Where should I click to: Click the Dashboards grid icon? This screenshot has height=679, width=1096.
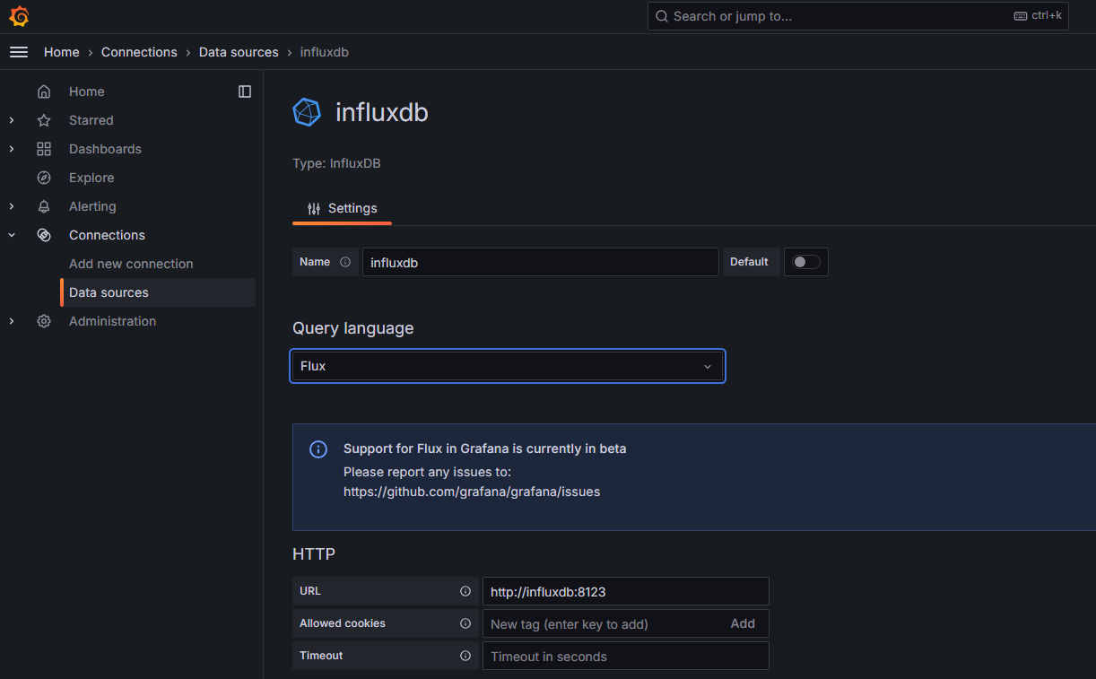(44, 149)
